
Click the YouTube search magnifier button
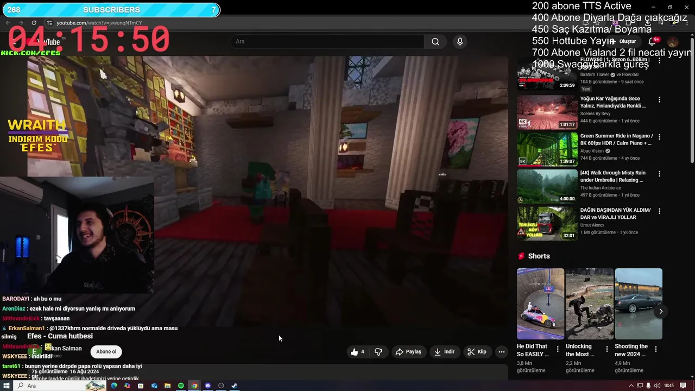[435, 42]
